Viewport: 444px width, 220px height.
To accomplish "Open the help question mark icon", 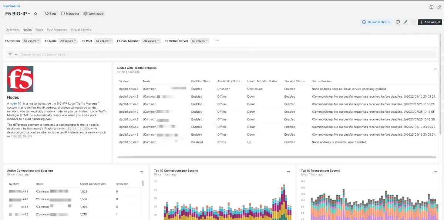I will point(431,7).
